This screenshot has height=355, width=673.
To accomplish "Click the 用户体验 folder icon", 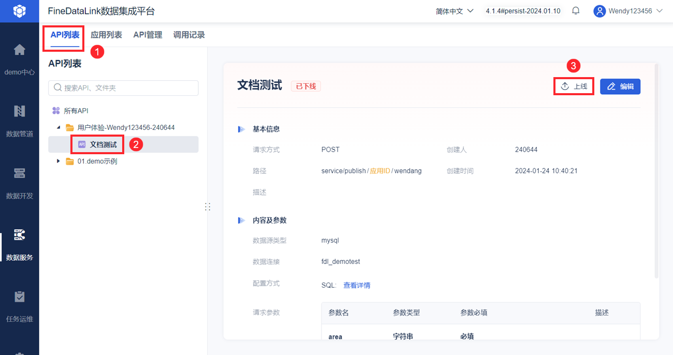I will point(69,127).
